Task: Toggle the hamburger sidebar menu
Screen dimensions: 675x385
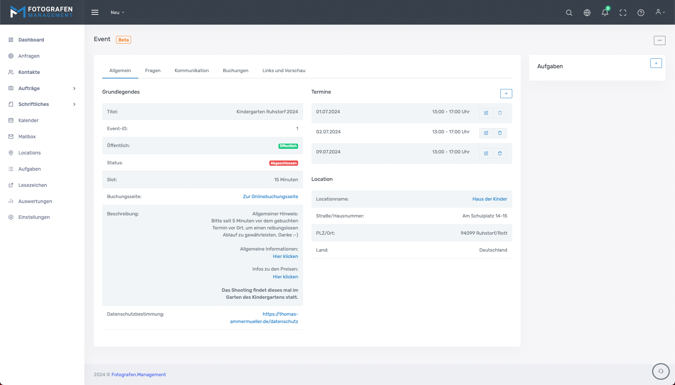Action: pyautogui.click(x=95, y=12)
